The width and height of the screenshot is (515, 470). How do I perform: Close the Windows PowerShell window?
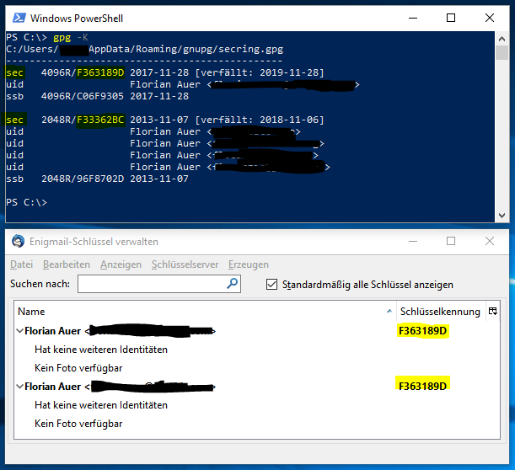tap(490, 18)
